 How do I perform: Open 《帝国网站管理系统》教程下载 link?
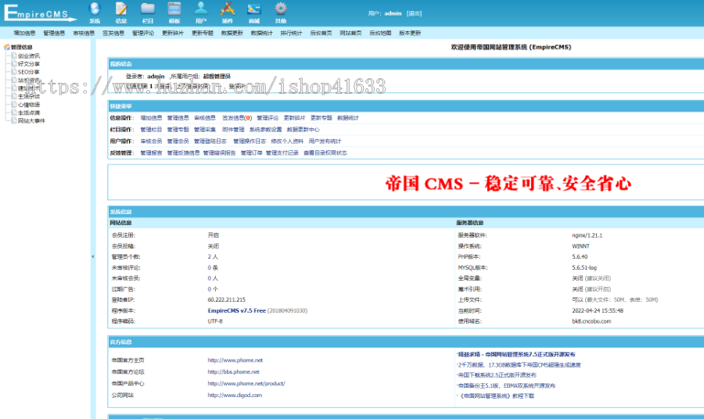tap(496, 396)
